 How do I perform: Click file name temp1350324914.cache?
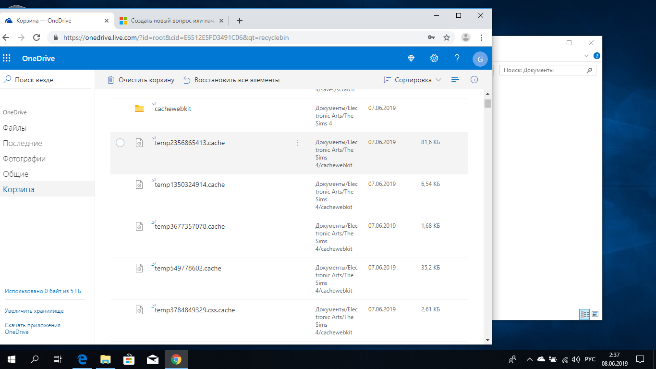190,184
